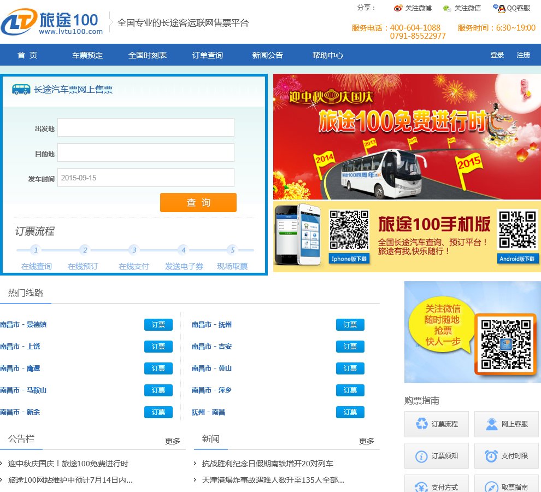Go to 首页 in navigation bar

point(27,55)
